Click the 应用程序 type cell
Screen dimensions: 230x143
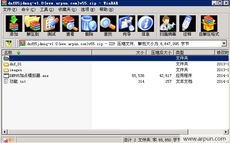pyautogui.click(x=184, y=76)
